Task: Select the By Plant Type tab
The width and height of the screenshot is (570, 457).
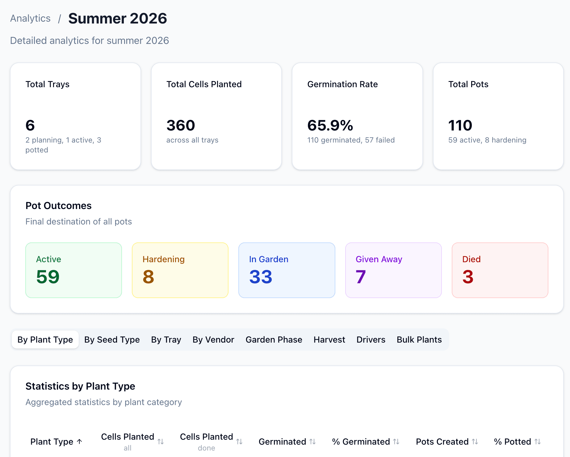Action: pos(45,340)
